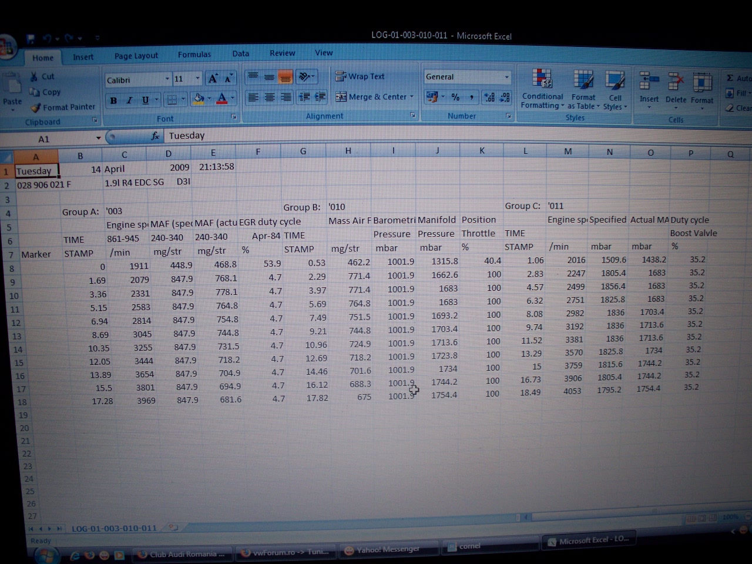The width and height of the screenshot is (752, 564).
Task: Toggle Italic formatting
Action: click(129, 100)
